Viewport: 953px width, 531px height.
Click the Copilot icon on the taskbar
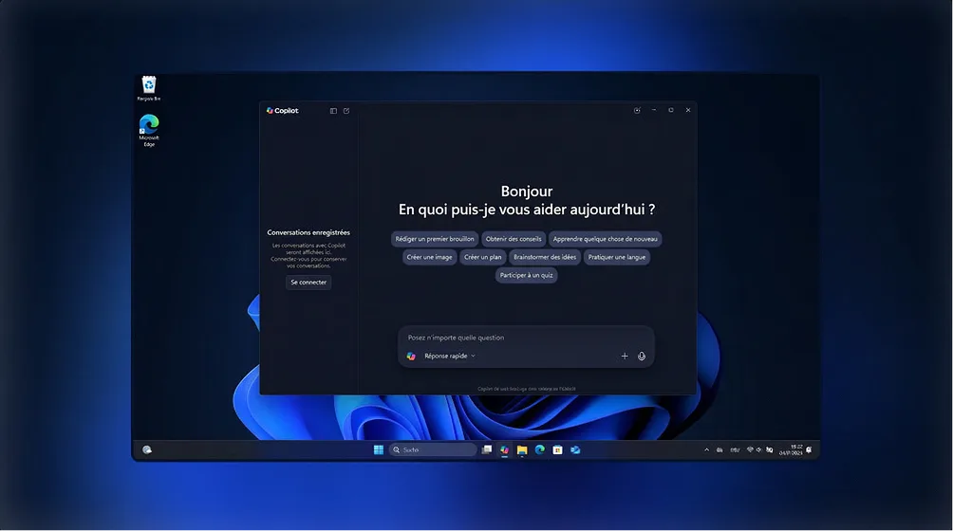click(x=504, y=449)
